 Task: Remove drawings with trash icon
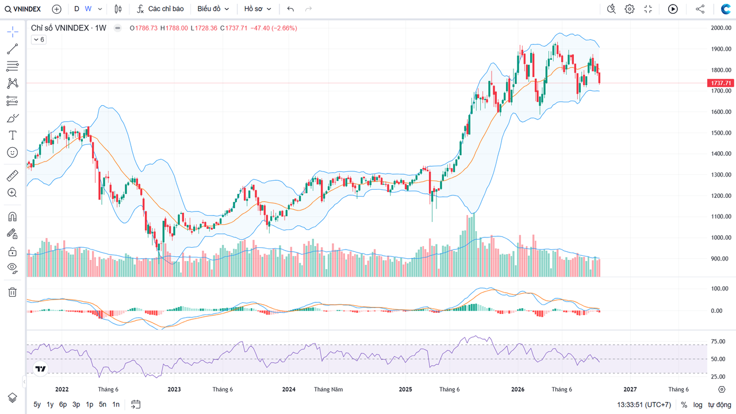click(12, 292)
